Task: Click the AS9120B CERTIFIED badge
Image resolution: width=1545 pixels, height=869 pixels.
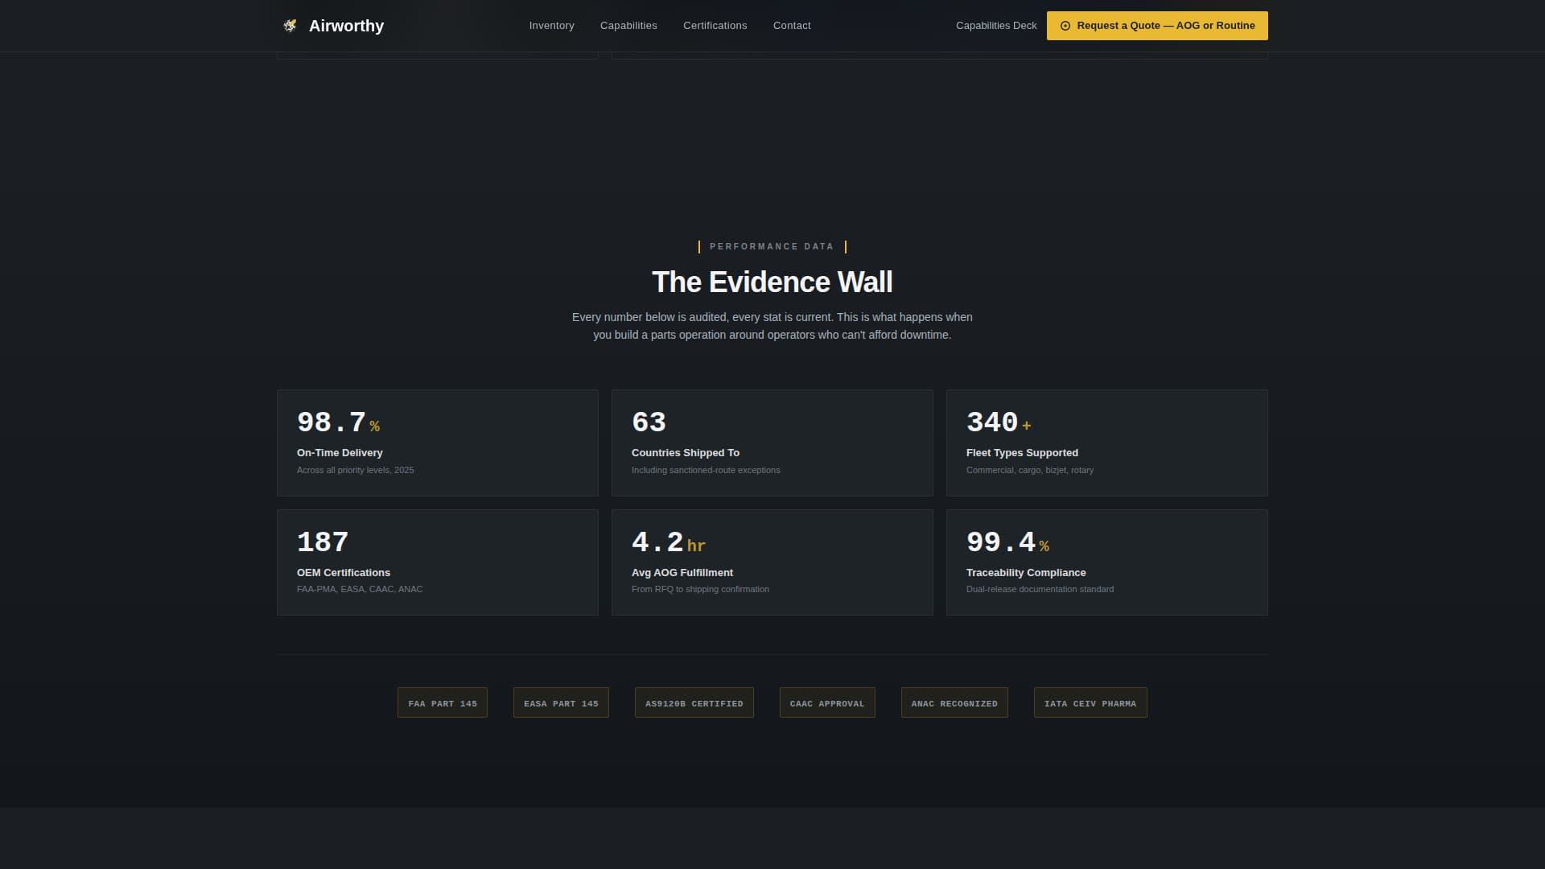Action: (694, 702)
